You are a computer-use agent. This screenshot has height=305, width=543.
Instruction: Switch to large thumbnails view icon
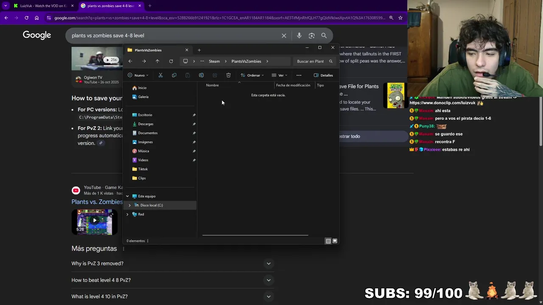point(335,241)
